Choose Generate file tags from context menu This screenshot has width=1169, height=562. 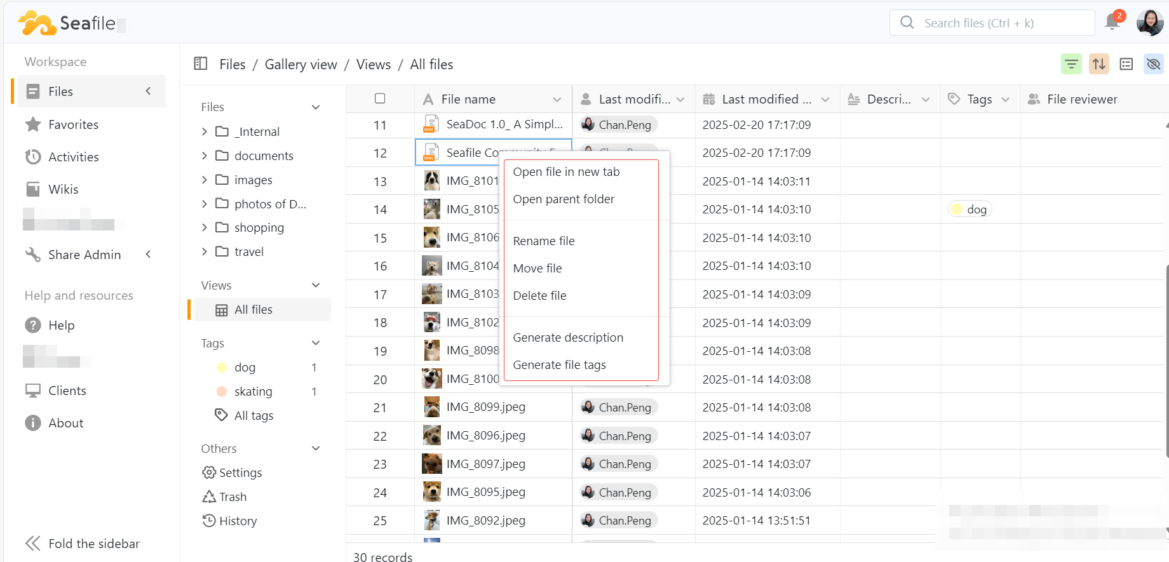[559, 365]
